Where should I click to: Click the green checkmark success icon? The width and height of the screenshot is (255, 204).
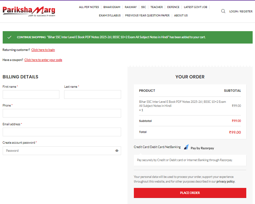pyautogui.click(x=9, y=37)
